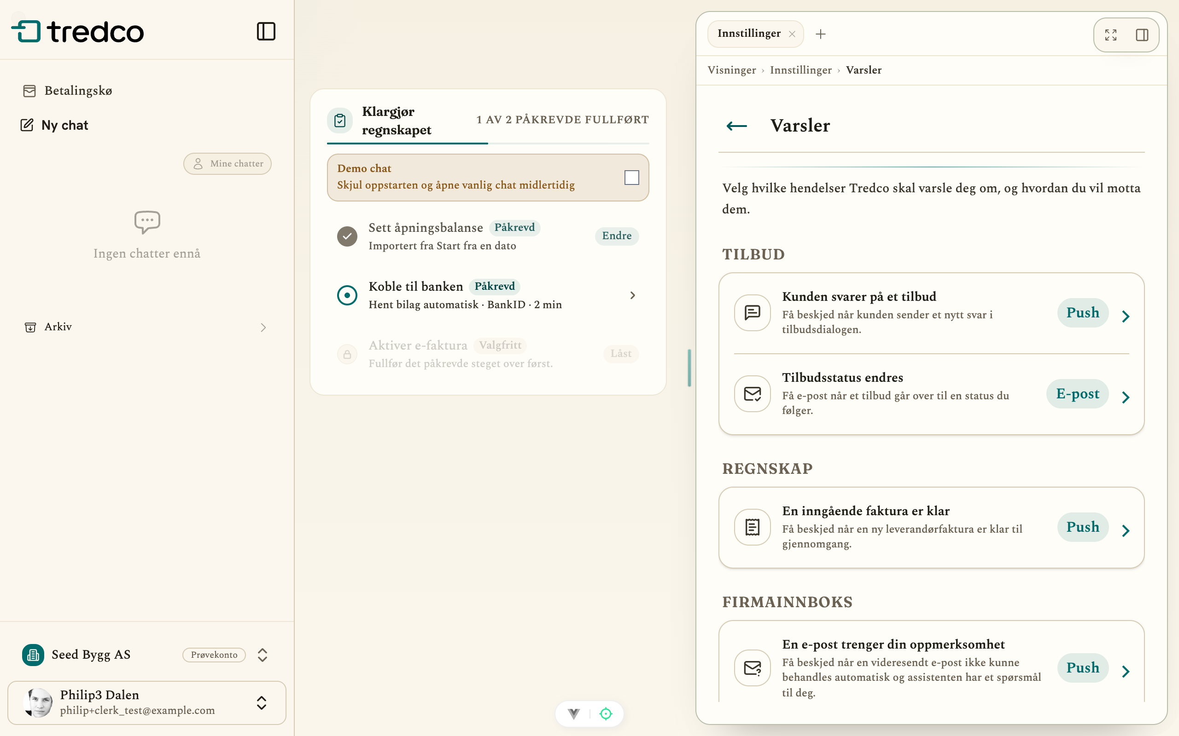Image resolution: width=1179 pixels, height=736 pixels.
Task: Click the E-post badge for Tilbudsstatus
Action: coord(1078,393)
